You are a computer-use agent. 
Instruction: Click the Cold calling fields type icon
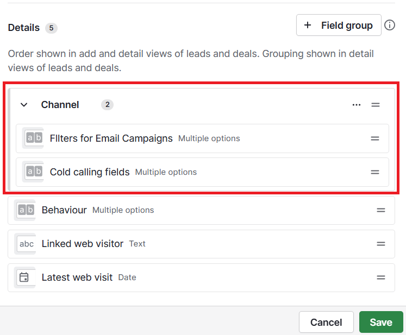(34, 172)
